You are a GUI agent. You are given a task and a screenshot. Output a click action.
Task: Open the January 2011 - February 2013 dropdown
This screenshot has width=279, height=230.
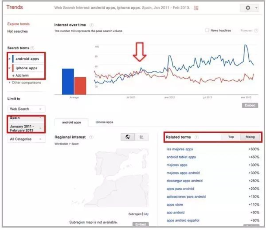26,128
